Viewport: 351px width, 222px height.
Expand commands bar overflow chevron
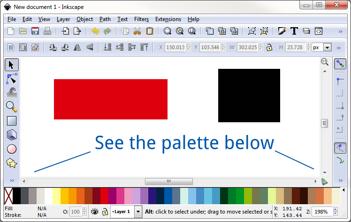[x=341, y=31]
